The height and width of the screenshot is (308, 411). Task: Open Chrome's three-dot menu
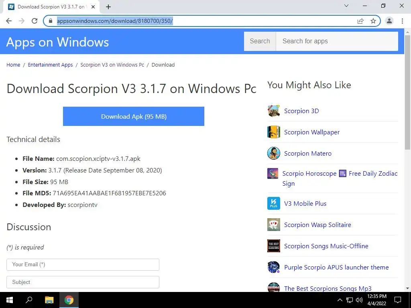point(402,21)
